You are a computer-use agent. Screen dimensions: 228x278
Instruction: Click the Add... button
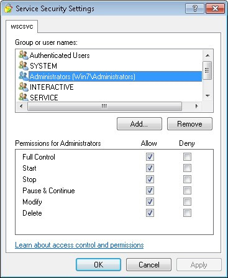coord(139,124)
